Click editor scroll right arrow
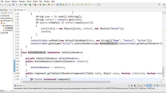Image resolution: width=166 pixels, height=93 pixels. click(161, 82)
